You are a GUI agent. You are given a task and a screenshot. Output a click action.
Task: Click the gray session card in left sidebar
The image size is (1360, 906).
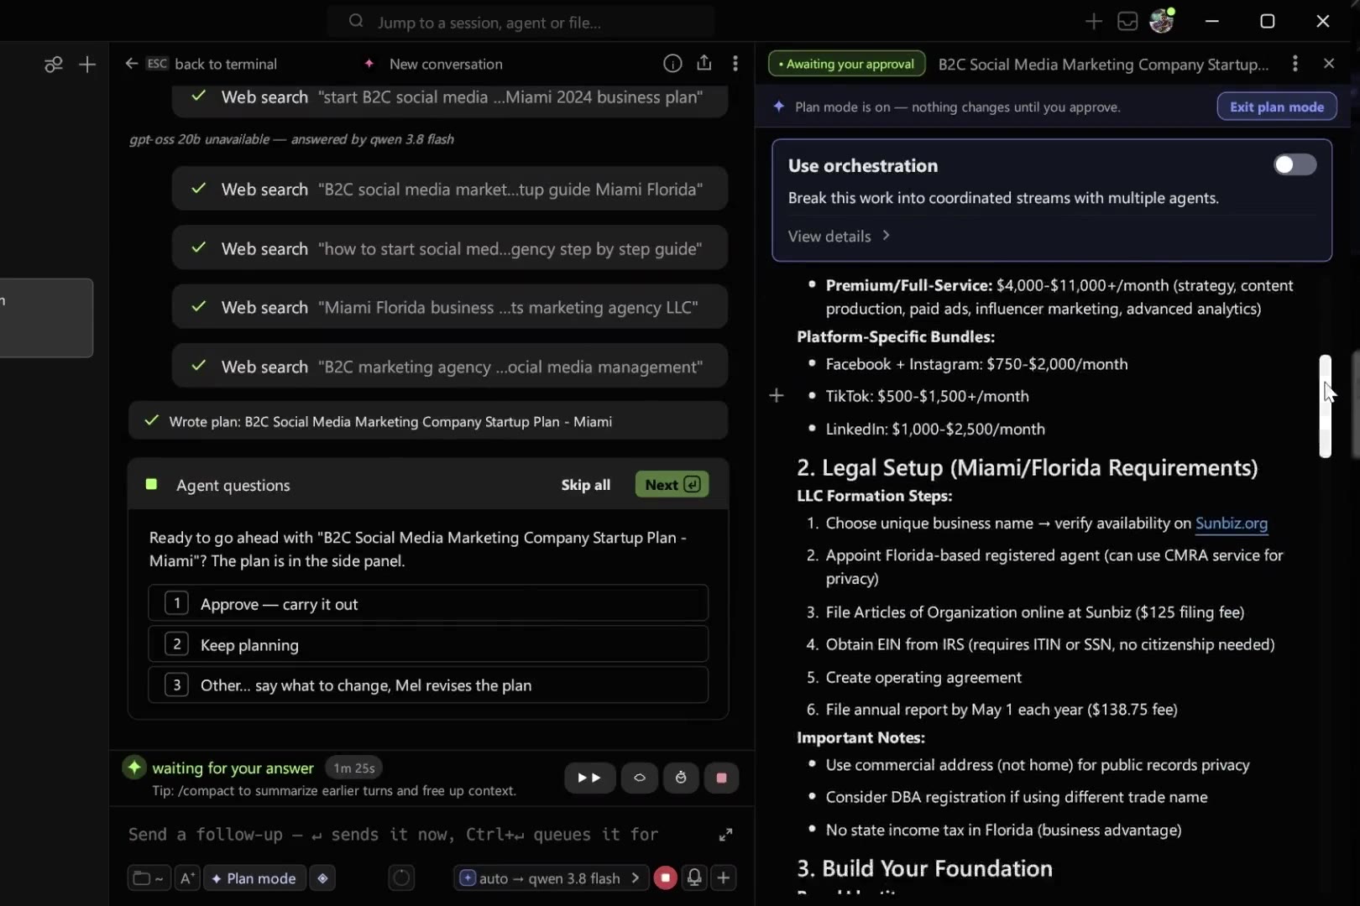coord(46,318)
